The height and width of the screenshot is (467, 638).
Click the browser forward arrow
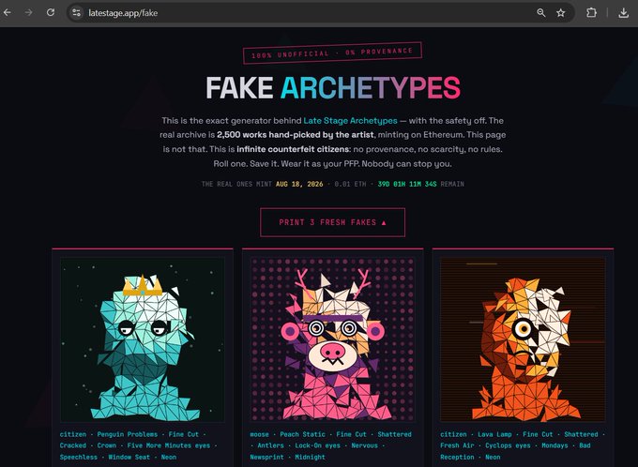pyautogui.click(x=28, y=12)
